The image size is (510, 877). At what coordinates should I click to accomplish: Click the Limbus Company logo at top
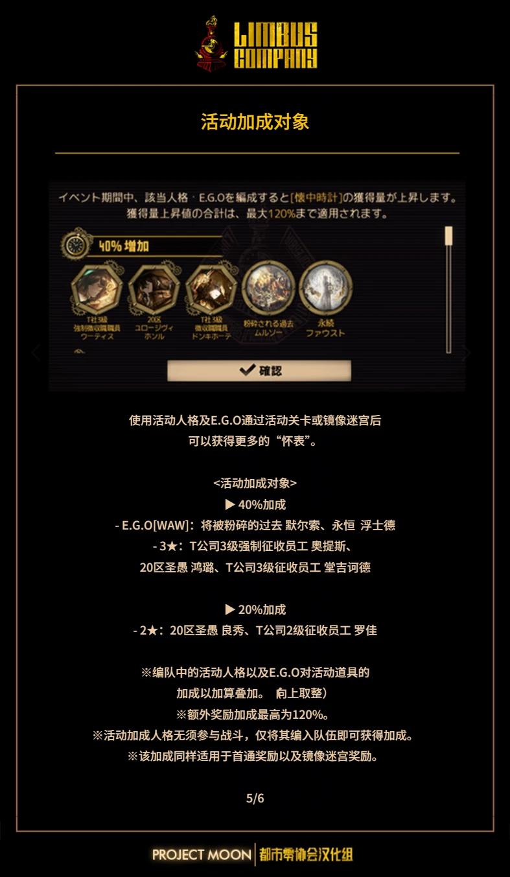pyautogui.click(x=256, y=44)
